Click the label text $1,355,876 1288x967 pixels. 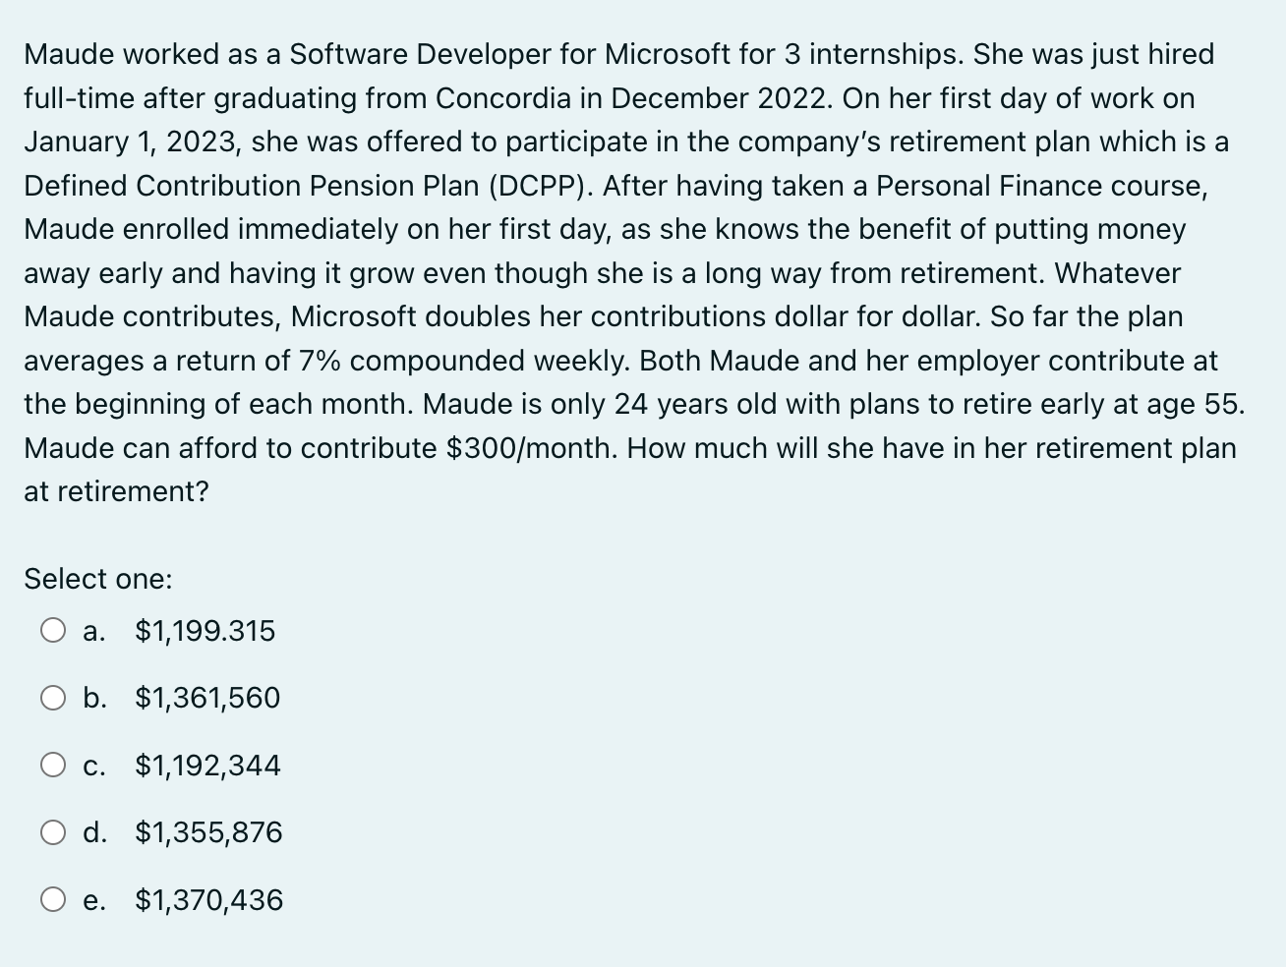[x=206, y=833]
